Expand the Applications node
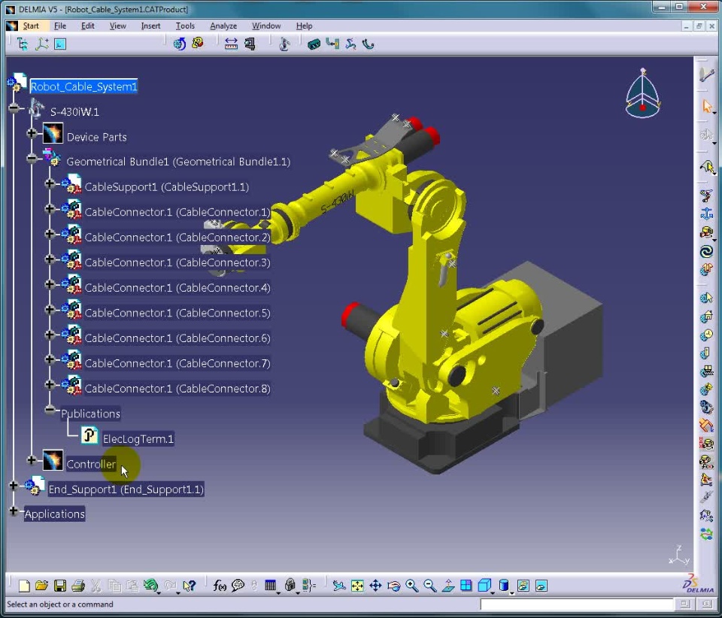The height and width of the screenshot is (618, 722). (14, 510)
